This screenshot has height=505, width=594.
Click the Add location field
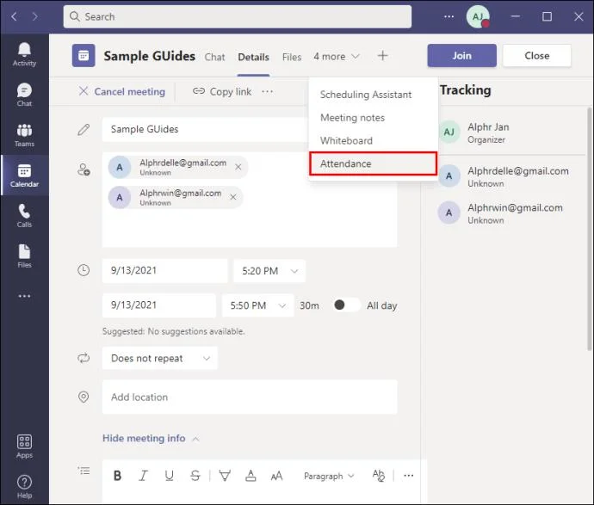pyautogui.click(x=250, y=397)
